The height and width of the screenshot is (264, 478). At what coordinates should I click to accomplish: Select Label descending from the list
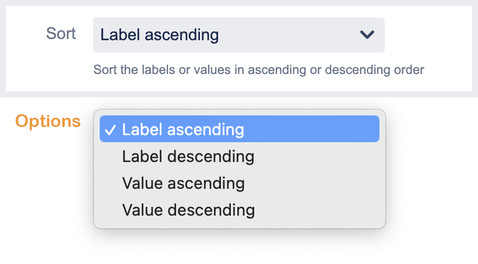tap(188, 156)
